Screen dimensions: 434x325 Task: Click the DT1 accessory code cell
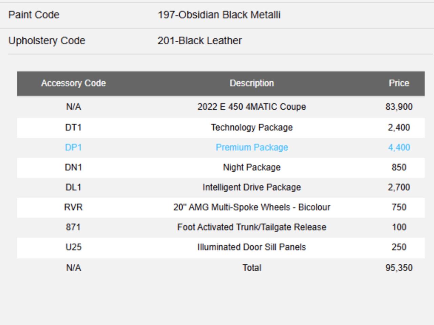tap(73, 128)
